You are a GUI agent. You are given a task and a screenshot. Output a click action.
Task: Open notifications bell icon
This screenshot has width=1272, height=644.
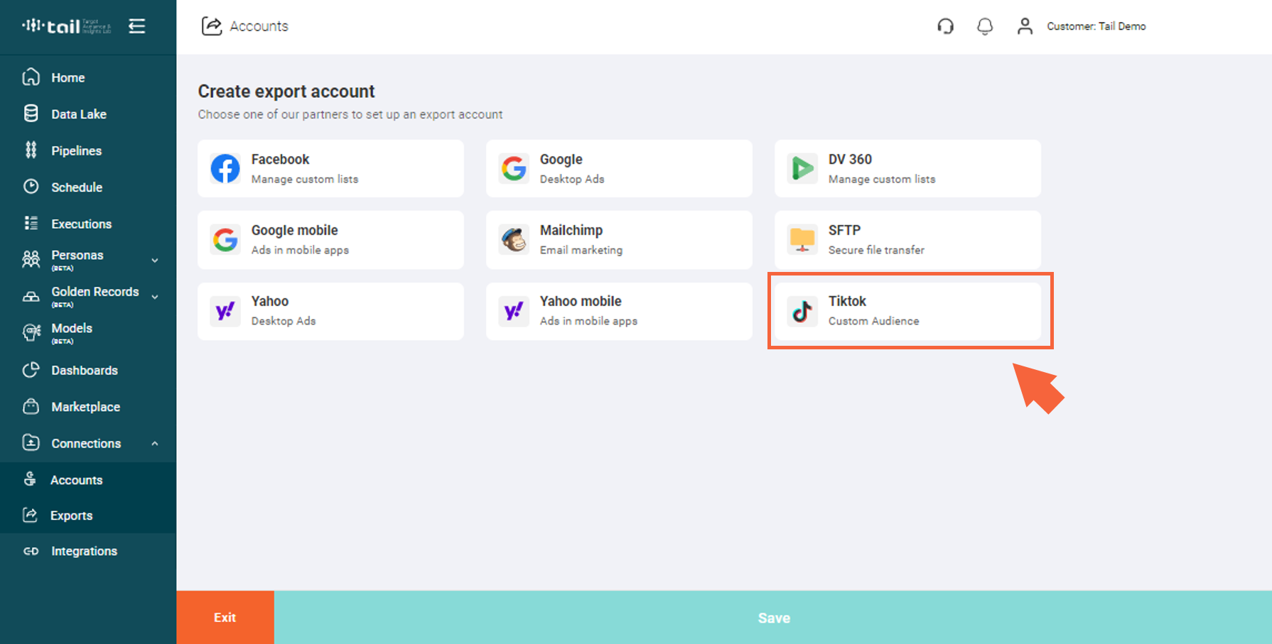tap(985, 26)
